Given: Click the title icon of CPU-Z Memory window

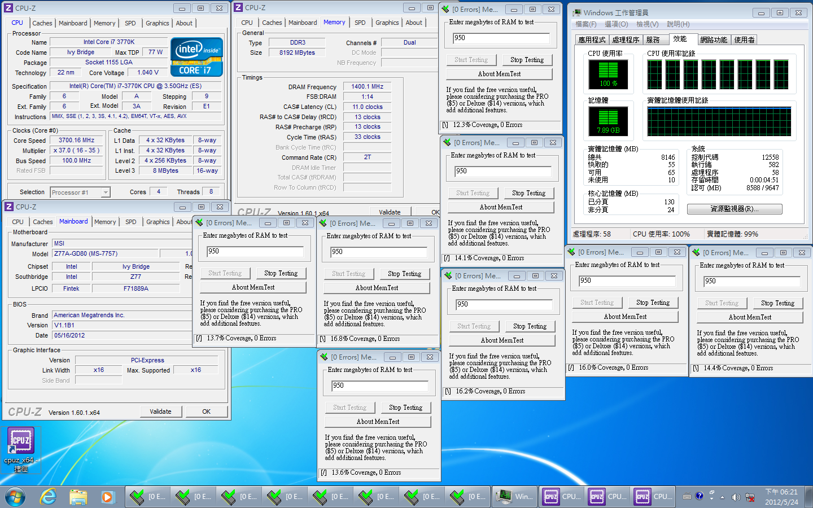Looking at the screenshot, I should tap(238, 7).
